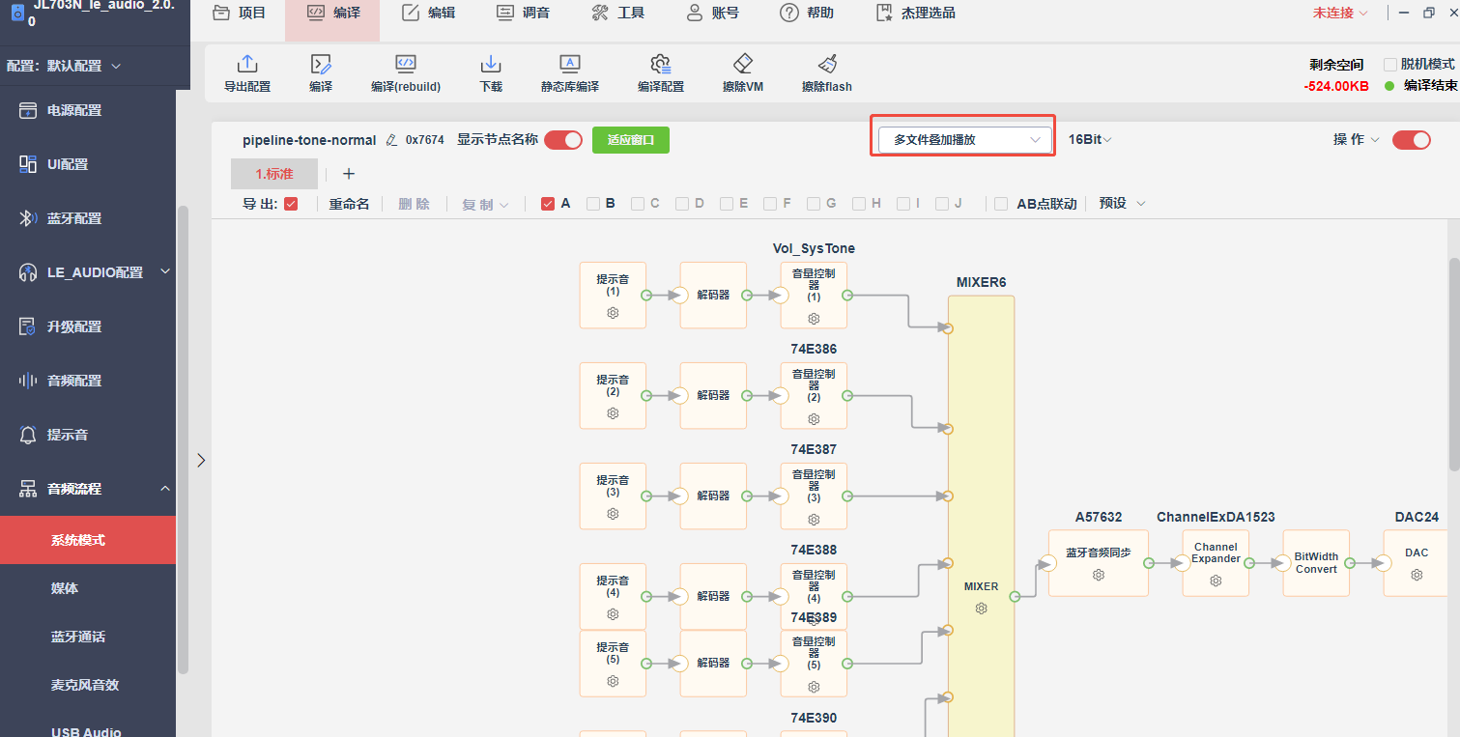Click the 导出配置 export icon

pyautogui.click(x=247, y=65)
